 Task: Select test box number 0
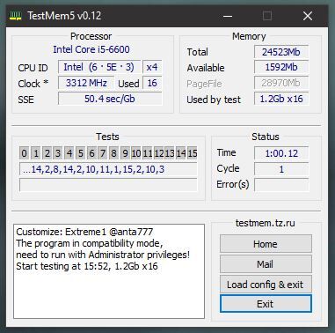[25, 153]
